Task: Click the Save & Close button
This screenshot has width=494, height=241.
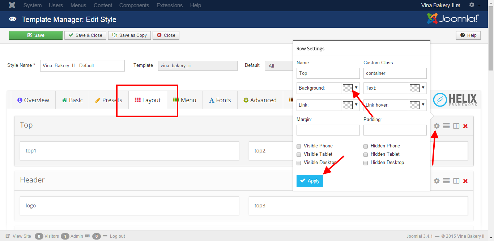Action: (x=85, y=35)
